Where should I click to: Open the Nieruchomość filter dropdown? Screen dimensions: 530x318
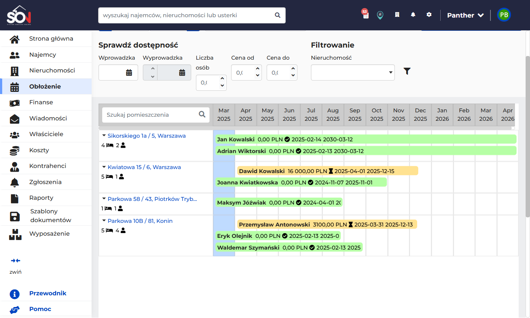(353, 72)
